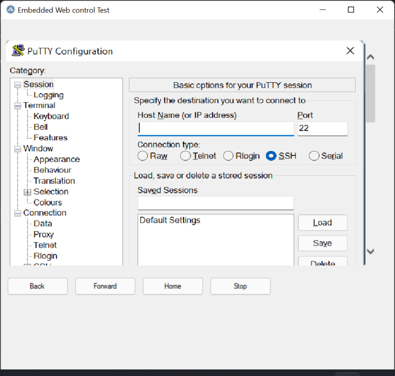
Task: Open the Data category
Action: (43, 224)
